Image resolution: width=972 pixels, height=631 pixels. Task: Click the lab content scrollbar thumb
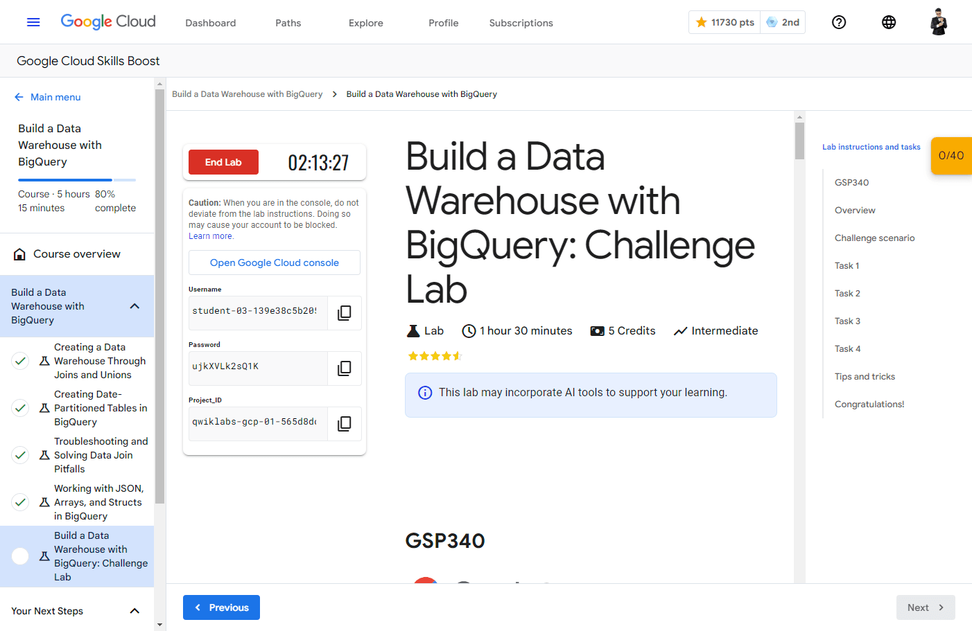pos(799,141)
